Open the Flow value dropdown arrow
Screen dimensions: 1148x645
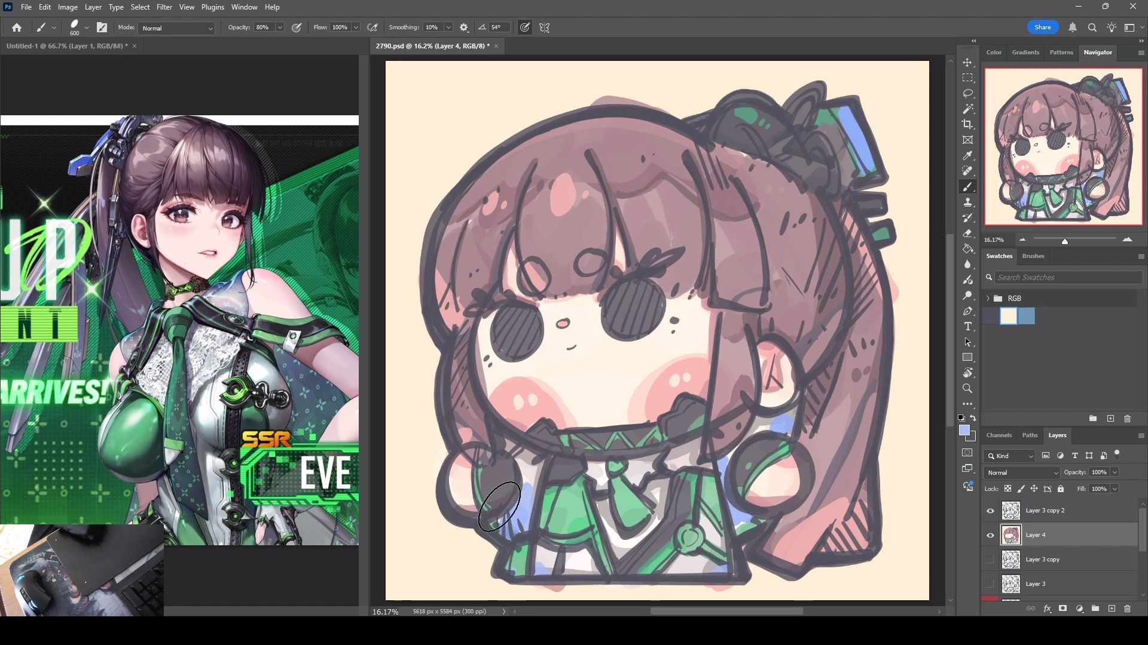pos(356,27)
